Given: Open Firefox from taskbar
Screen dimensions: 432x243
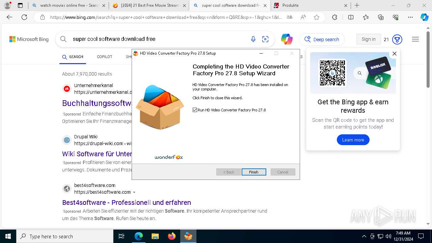Looking at the screenshot, I should 171,236.
